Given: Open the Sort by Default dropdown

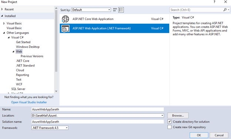Looking at the screenshot, I should point(91,10).
